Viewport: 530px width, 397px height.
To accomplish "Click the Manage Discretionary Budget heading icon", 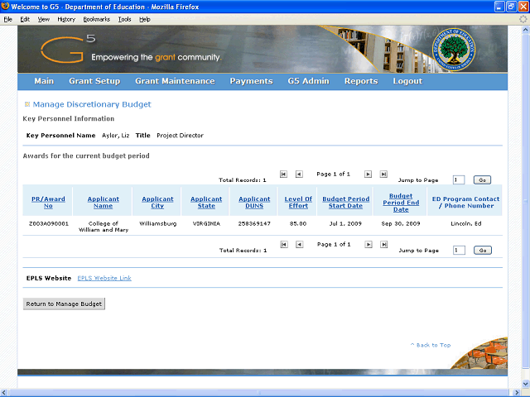I will 27,104.
